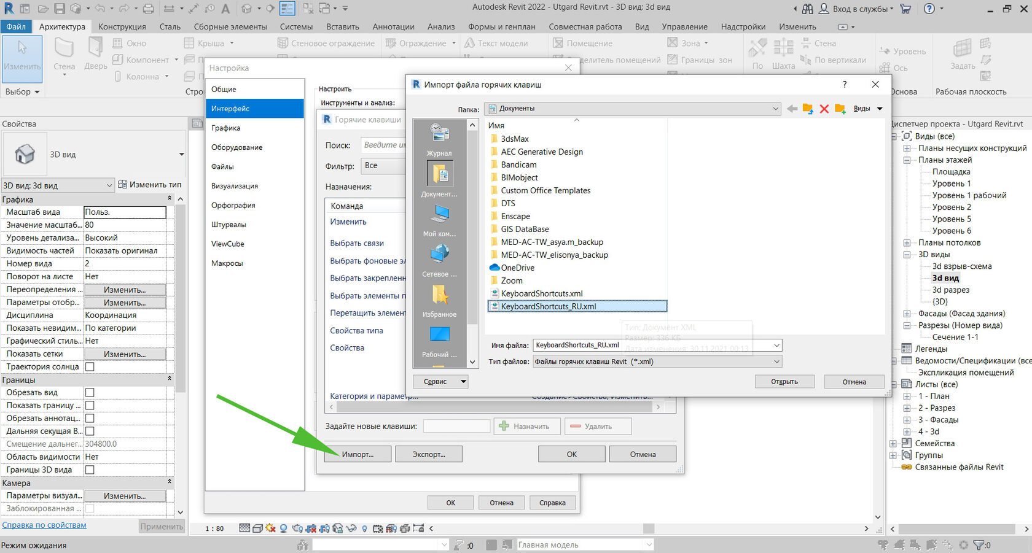1032x553 pixels.
Task: Click the up one level folder icon
Action: pyautogui.click(x=808, y=109)
